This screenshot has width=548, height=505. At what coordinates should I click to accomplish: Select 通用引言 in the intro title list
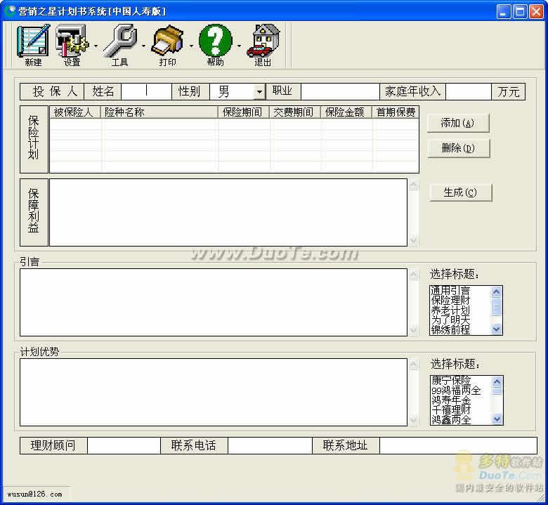(x=450, y=291)
